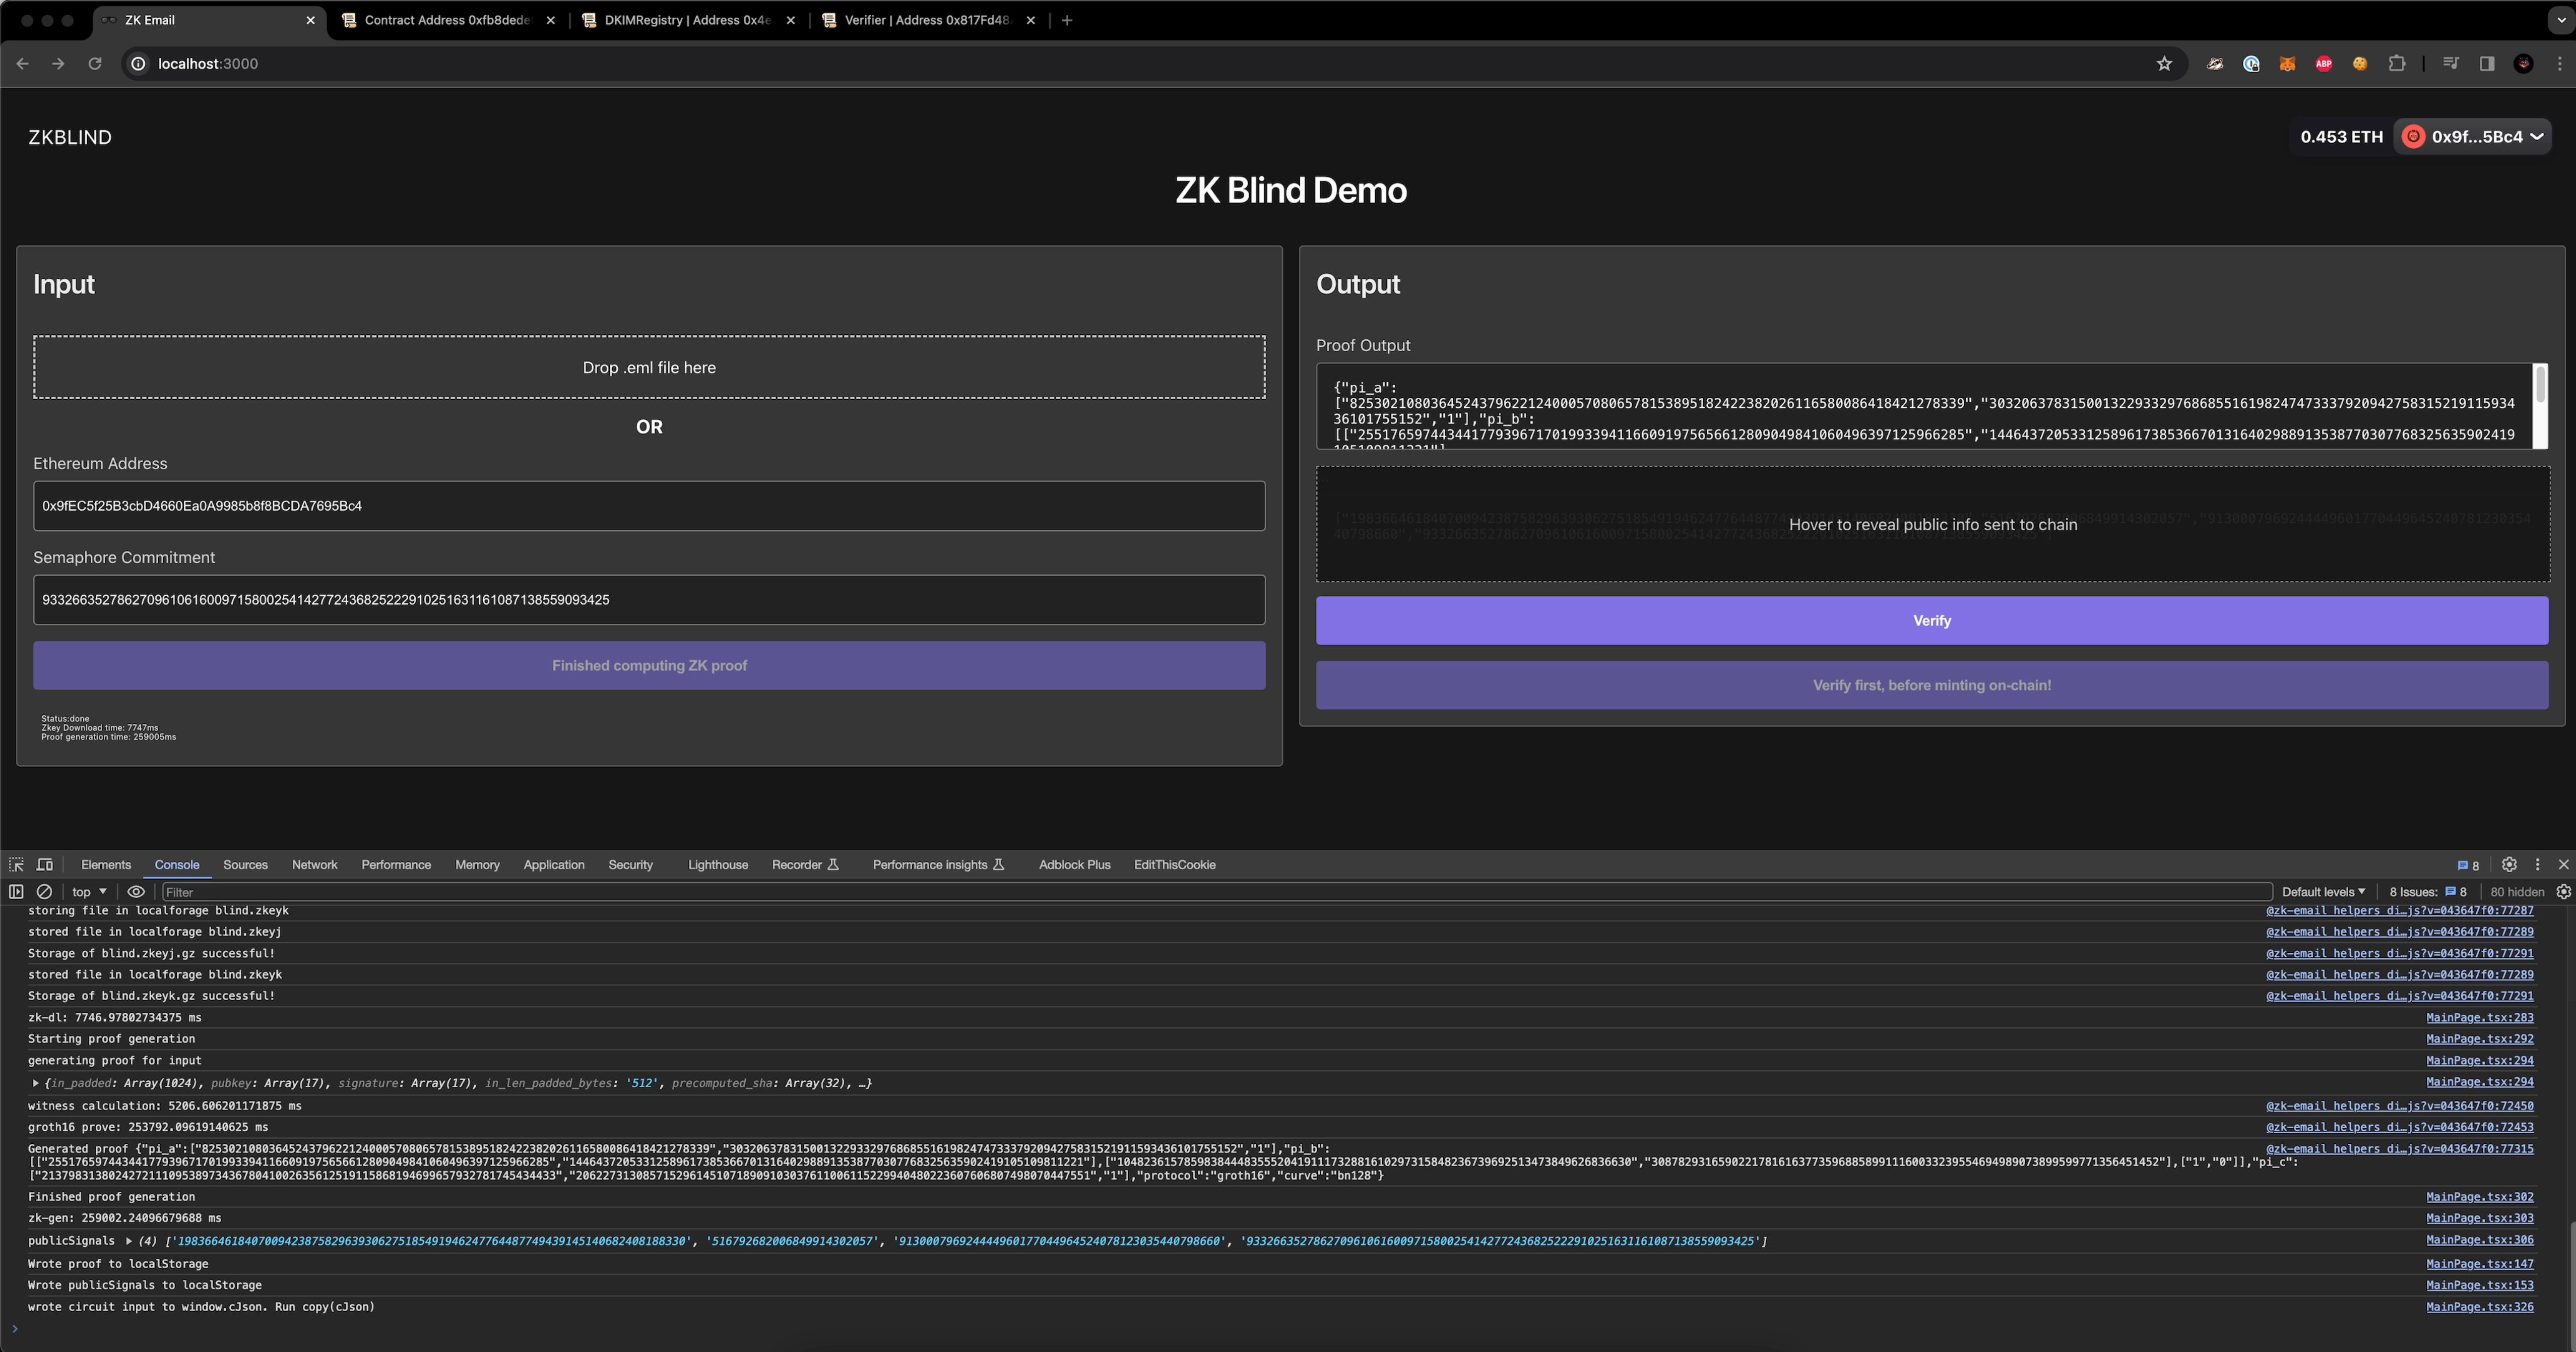The height and width of the screenshot is (1352, 2576).
Task: Open the Privacy Badger extension
Action: 2215,63
